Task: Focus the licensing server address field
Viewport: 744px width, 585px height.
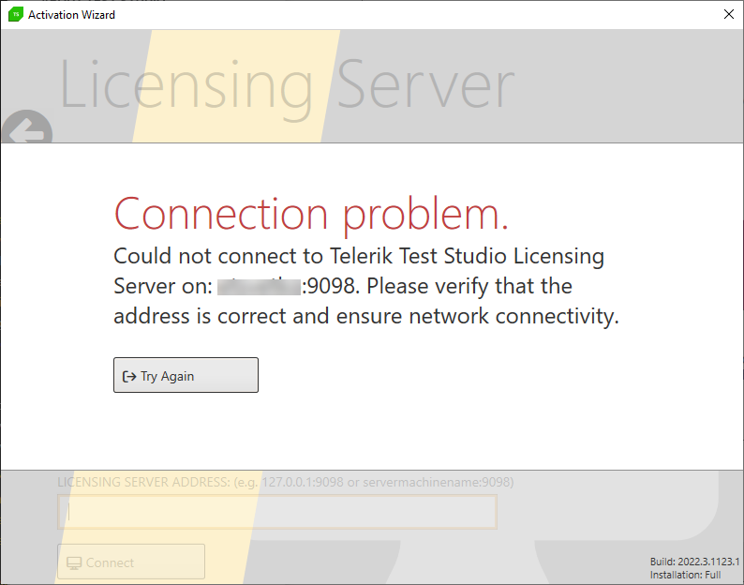Action: (x=277, y=511)
